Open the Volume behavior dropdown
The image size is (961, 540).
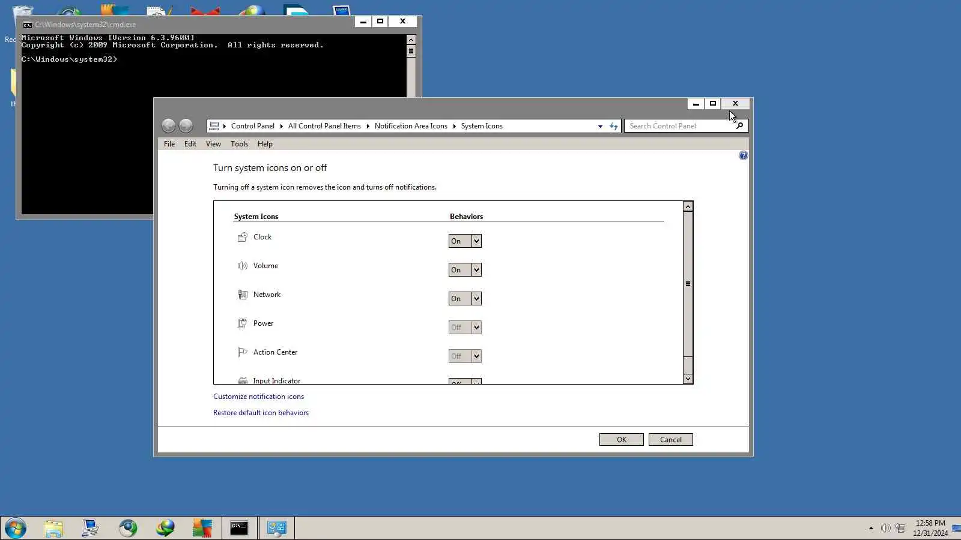[465, 270]
